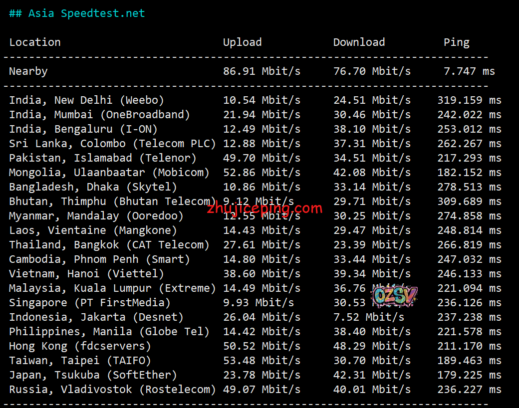Click the Japan, Tsukuba (SoftEther) entry
Viewport: 519px width, 408px height.
93,375
